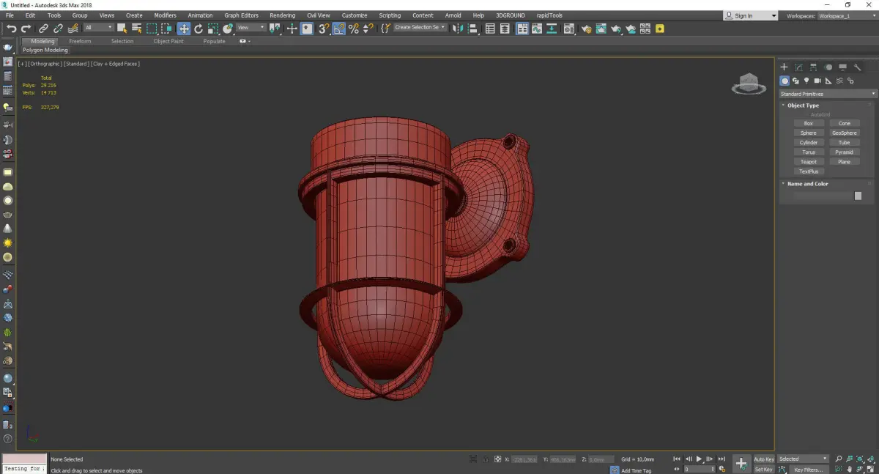The width and height of the screenshot is (879, 474).
Task: Select the Move transform tool
Action: [x=183, y=29]
